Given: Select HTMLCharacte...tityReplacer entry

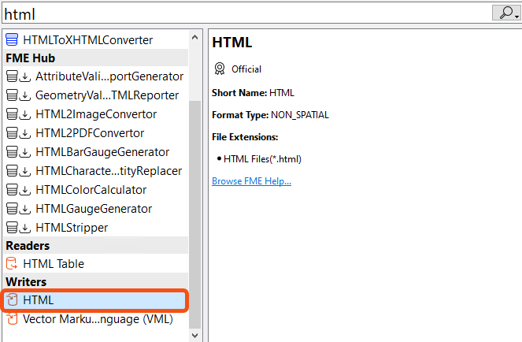Looking at the screenshot, I should [x=95, y=171].
